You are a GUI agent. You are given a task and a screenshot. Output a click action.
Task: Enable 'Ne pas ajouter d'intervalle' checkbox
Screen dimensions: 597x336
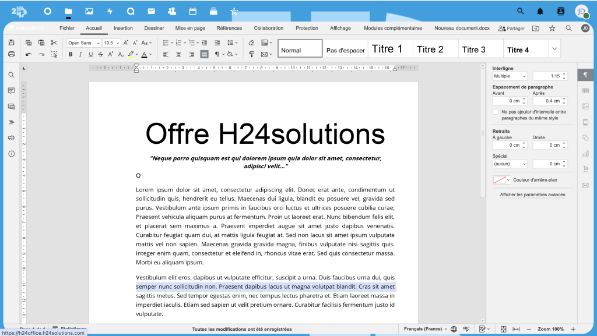coord(496,112)
